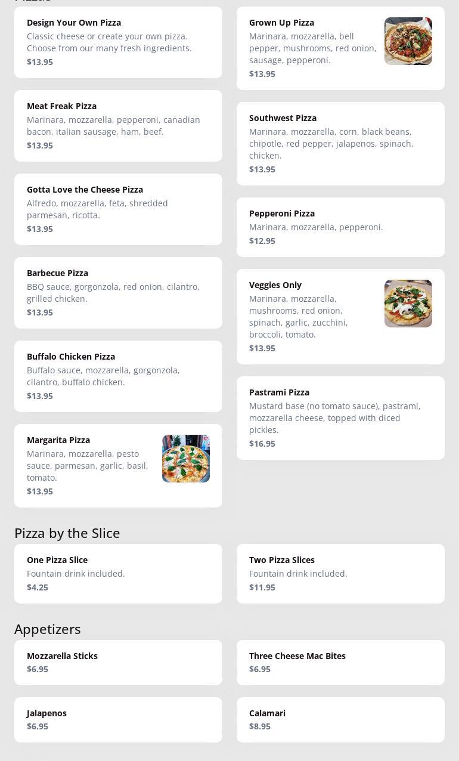The height and width of the screenshot is (761, 459).
Task: Click the Margarita Pizza title
Action: [x=58, y=440]
